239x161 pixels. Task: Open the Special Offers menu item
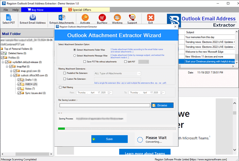coord(86,10)
